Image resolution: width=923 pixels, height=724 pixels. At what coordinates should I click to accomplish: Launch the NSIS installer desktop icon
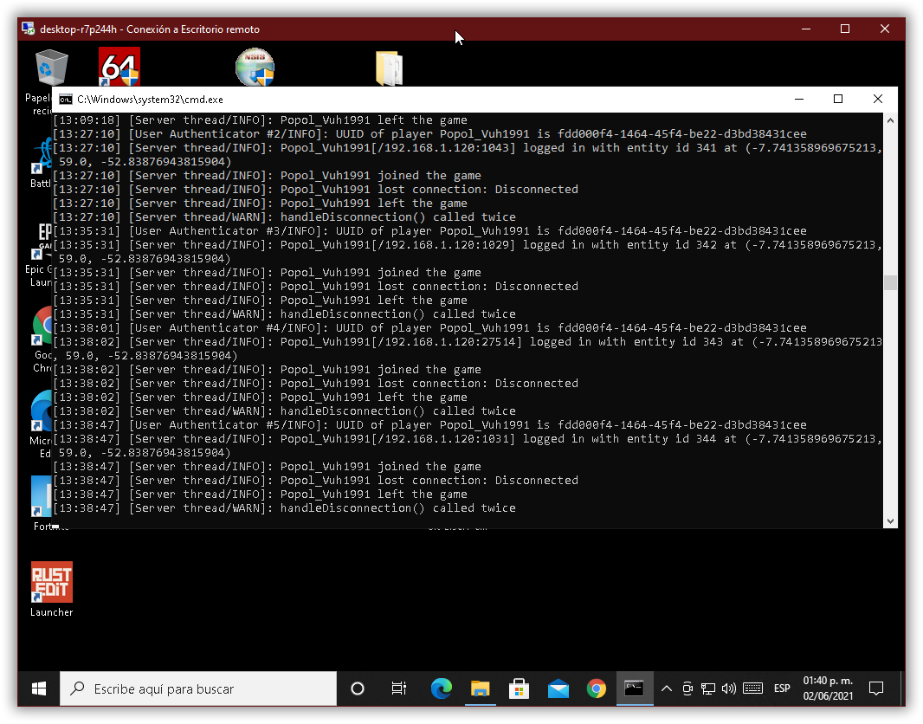(x=255, y=68)
